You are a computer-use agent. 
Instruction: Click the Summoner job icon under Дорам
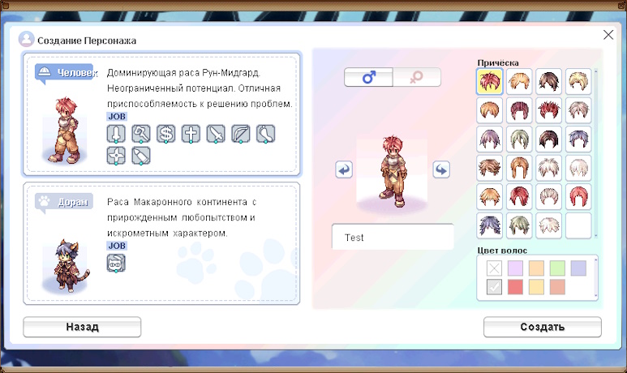coord(117,263)
